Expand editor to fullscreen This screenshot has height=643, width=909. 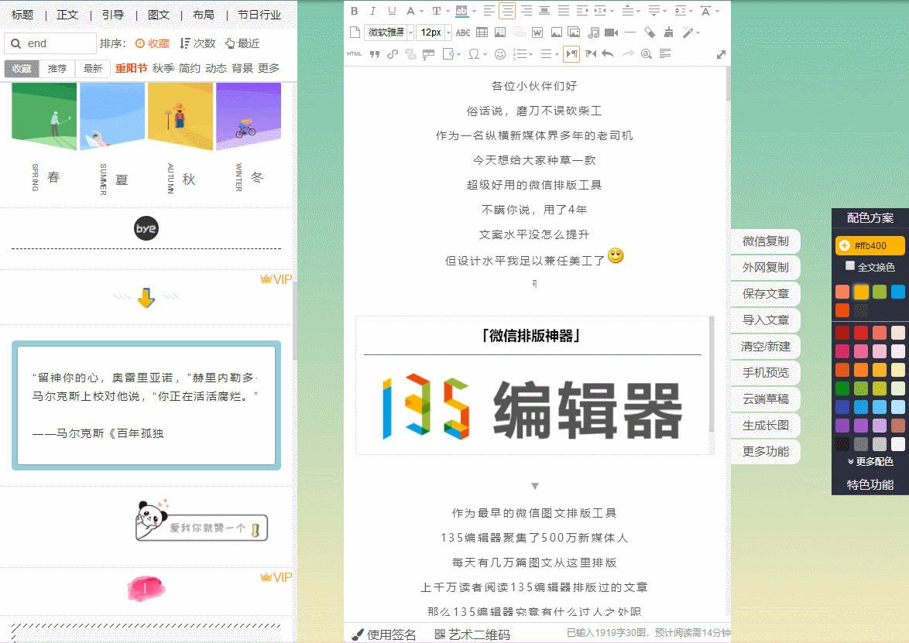(721, 54)
